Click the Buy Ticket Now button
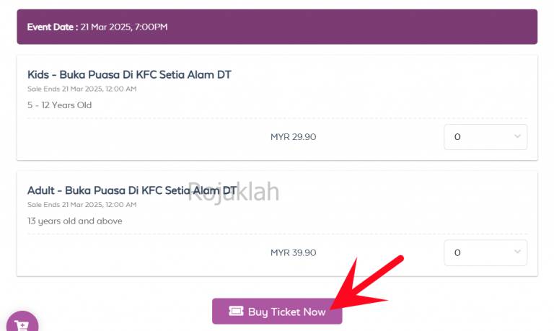Screen dimensions: 554x331 tap(277, 312)
